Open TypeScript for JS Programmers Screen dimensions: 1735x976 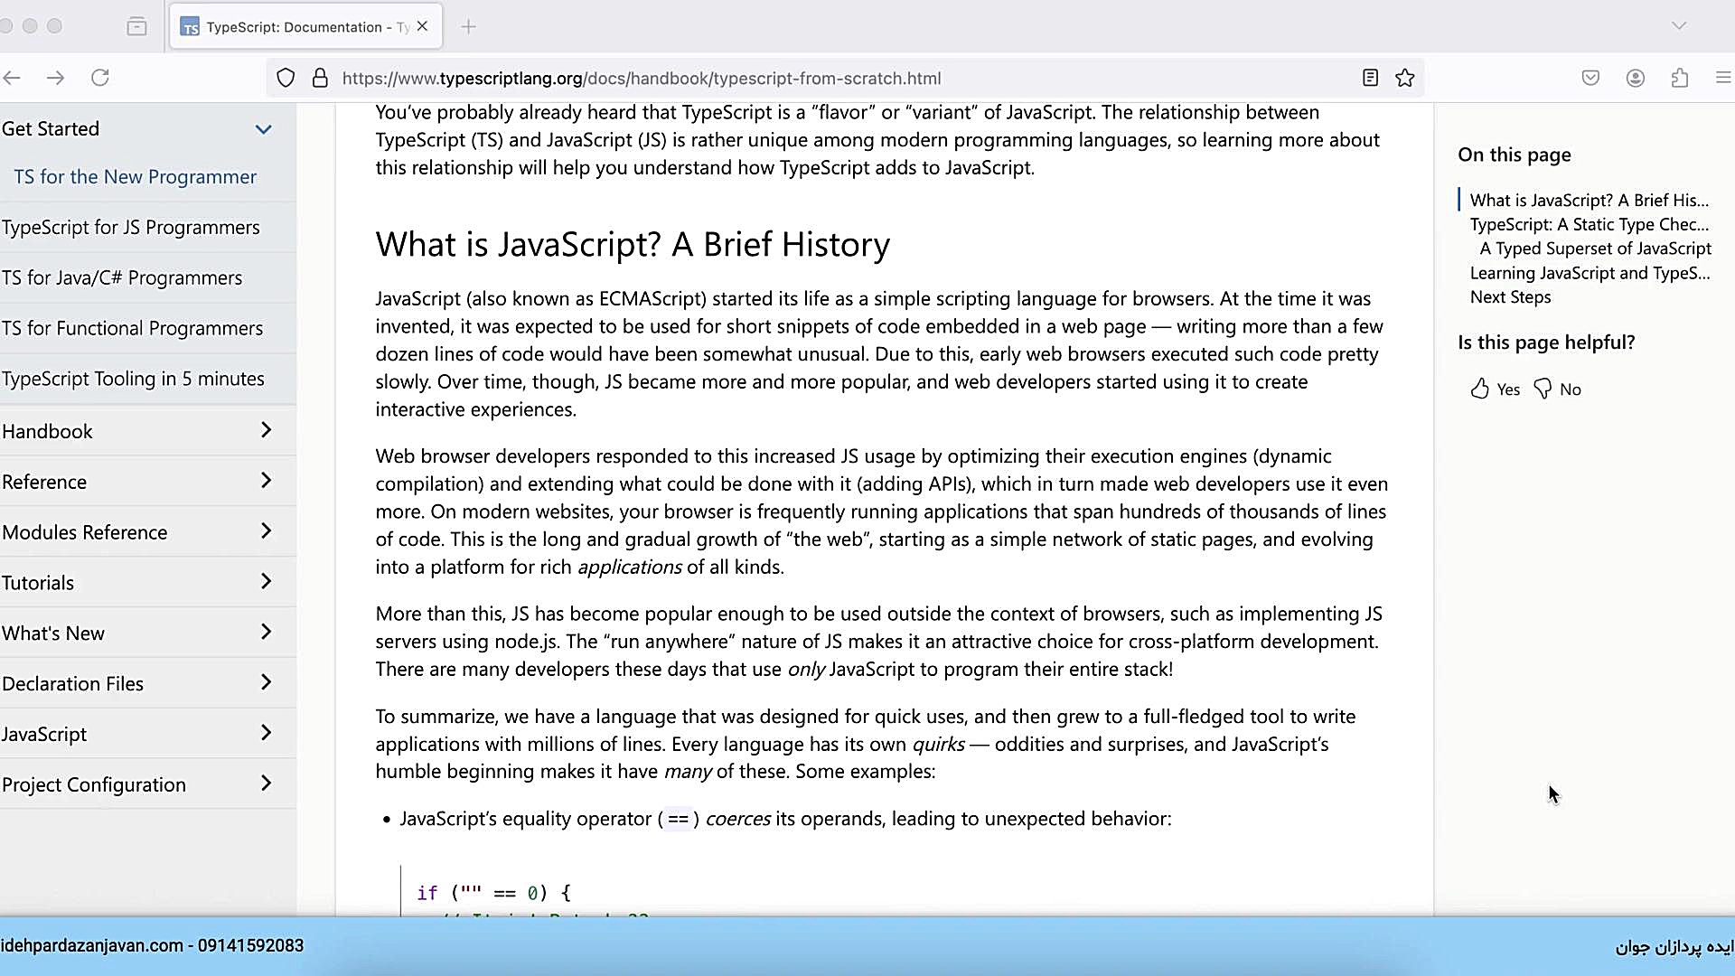tap(131, 228)
